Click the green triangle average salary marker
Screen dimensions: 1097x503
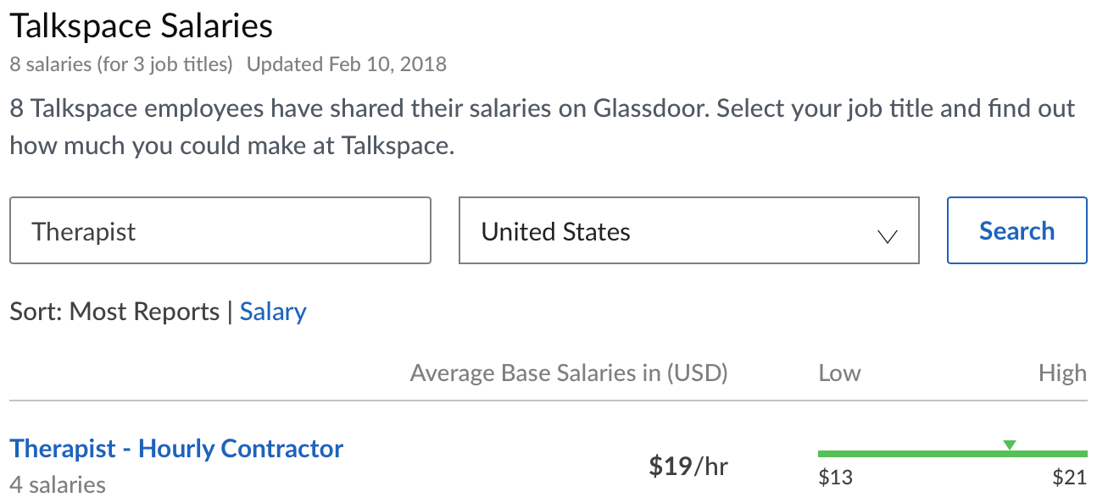(x=1009, y=445)
